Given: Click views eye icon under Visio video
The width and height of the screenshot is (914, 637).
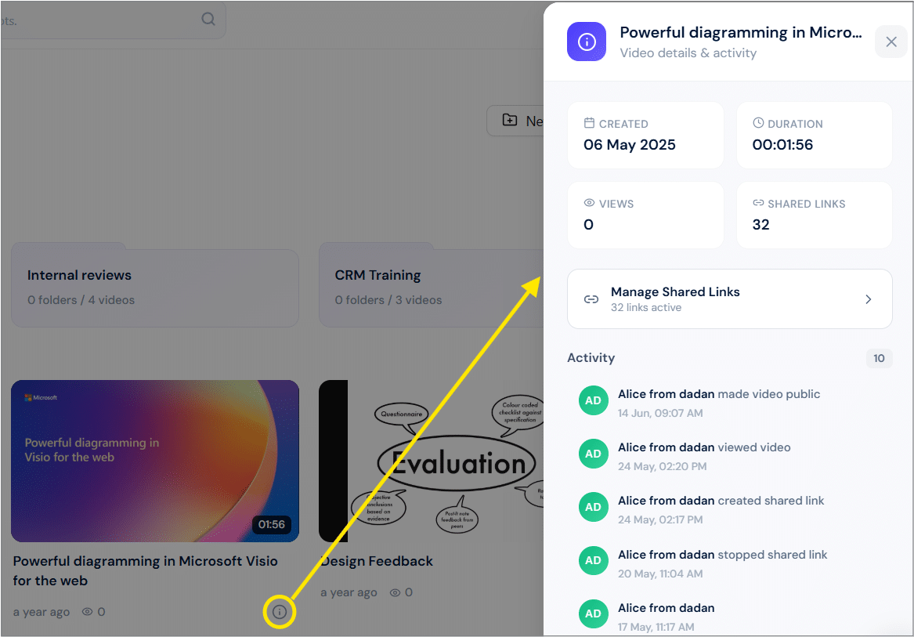Looking at the screenshot, I should tap(88, 611).
